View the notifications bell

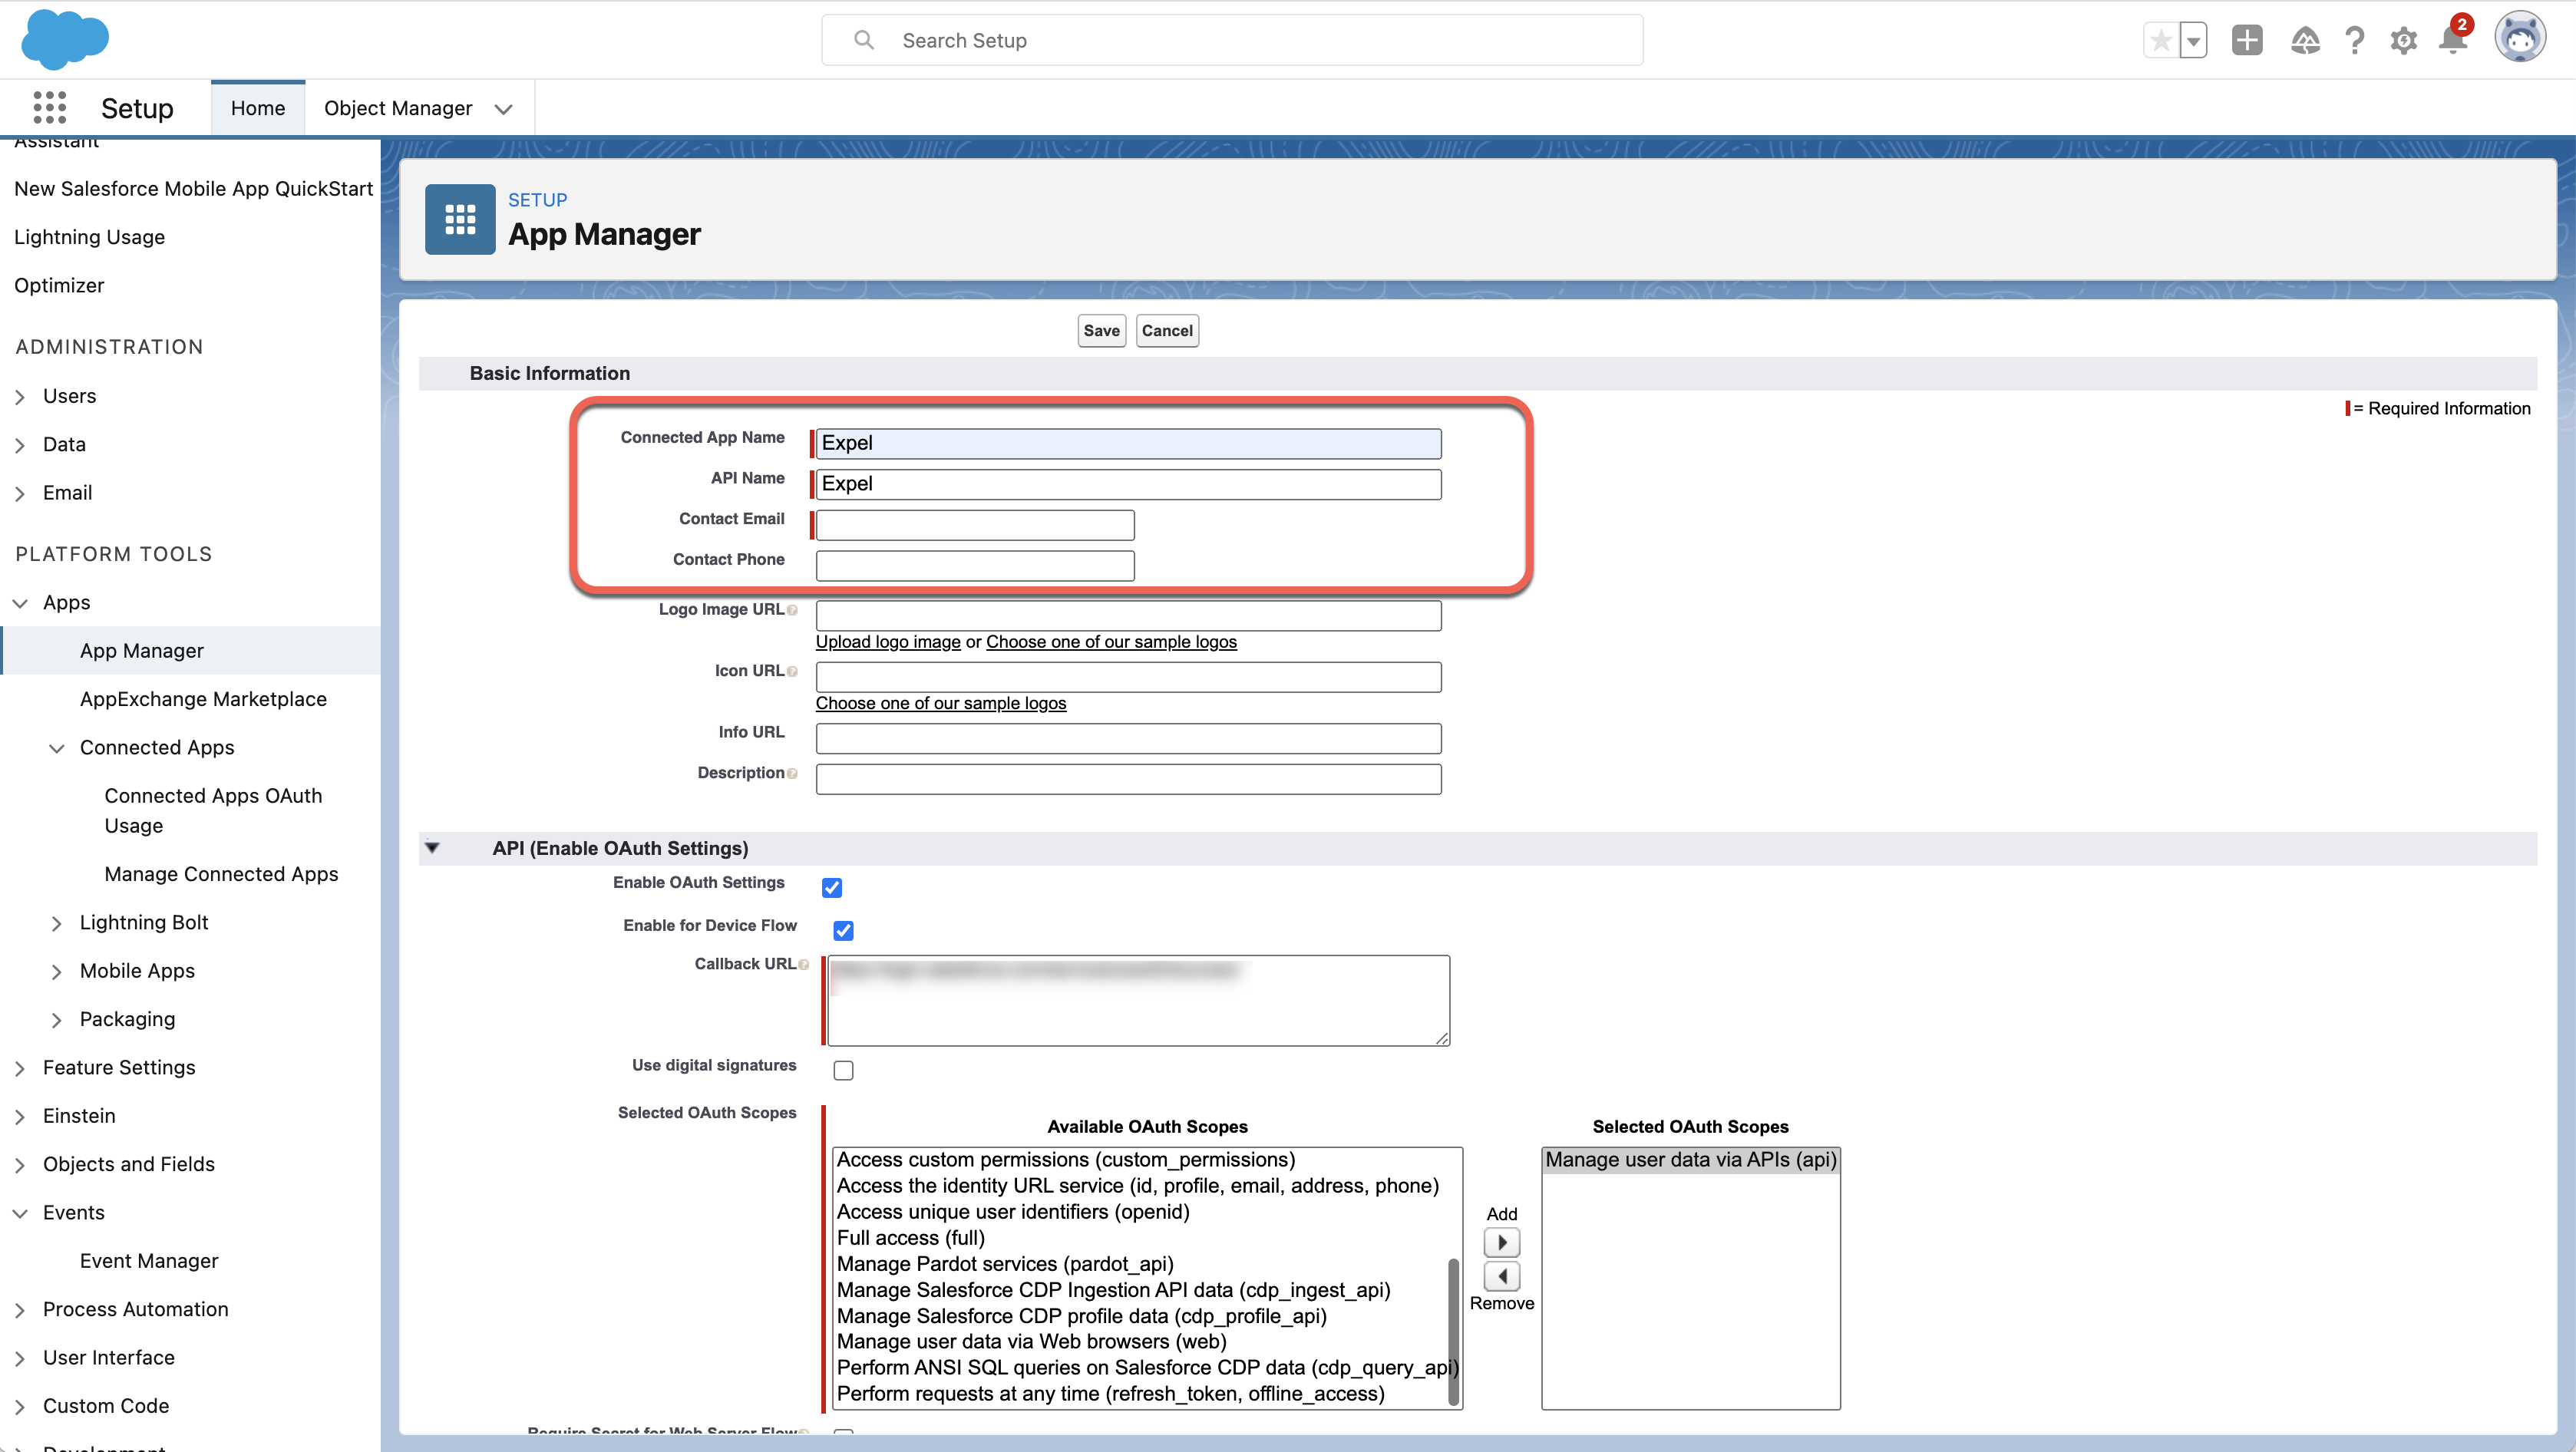pyautogui.click(x=2453, y=40)
